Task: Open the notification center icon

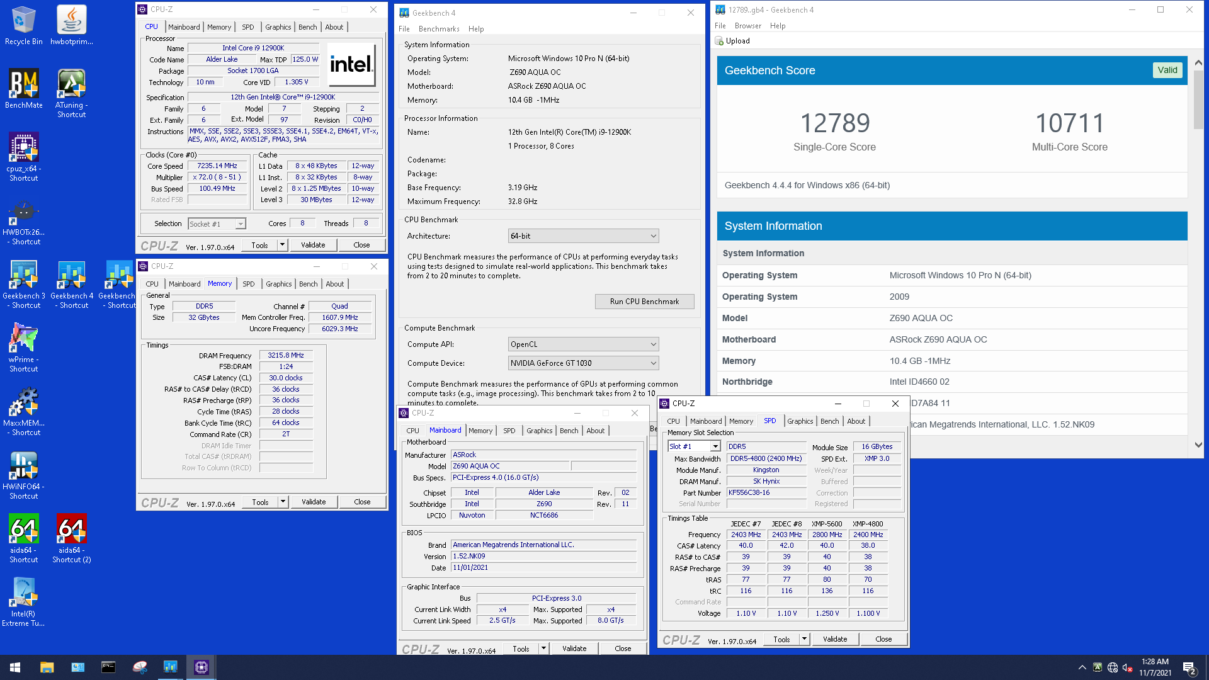Action: pyautogui.click(x=1189, y=667)
